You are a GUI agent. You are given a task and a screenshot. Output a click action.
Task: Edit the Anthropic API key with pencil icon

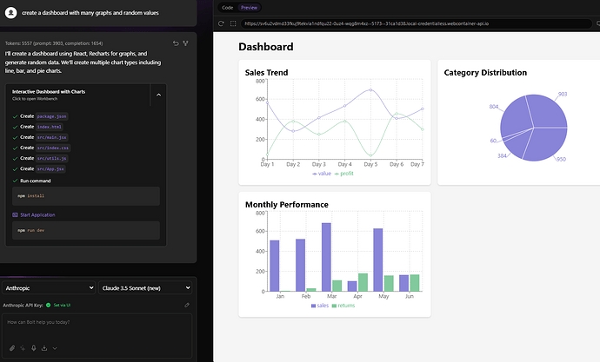click(x=187, y=305)
